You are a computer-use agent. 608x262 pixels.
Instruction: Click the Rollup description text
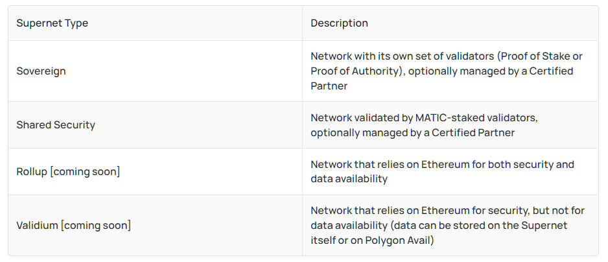pyautogui.click(x=443, y=172)
